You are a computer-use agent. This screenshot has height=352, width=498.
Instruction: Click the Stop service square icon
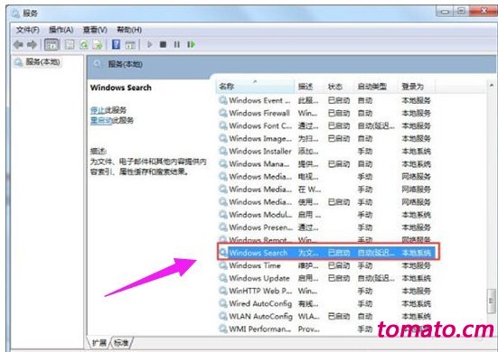(163, 44)
